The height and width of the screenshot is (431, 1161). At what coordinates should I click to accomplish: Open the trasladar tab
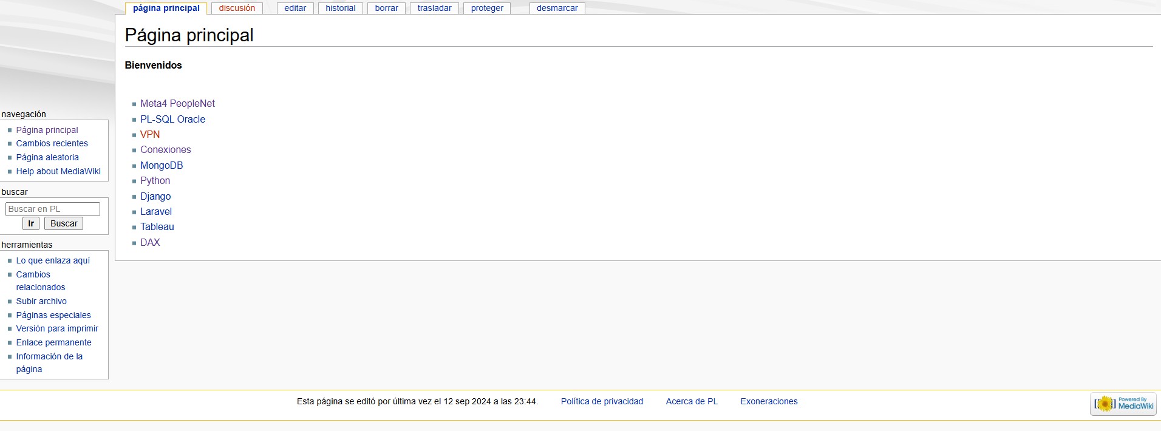435,8
